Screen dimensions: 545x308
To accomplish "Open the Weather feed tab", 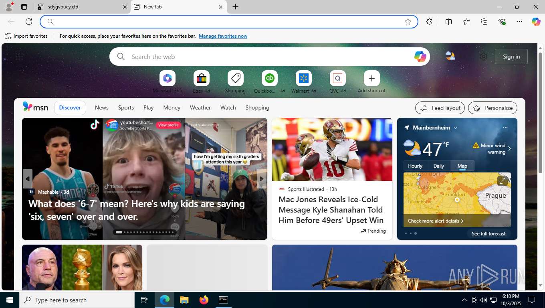I will 200,107.
